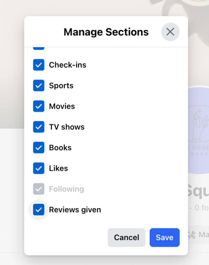Screen dimensions: 209x265
Task: Click the Books label text
Action: click(x=60, y=148)
